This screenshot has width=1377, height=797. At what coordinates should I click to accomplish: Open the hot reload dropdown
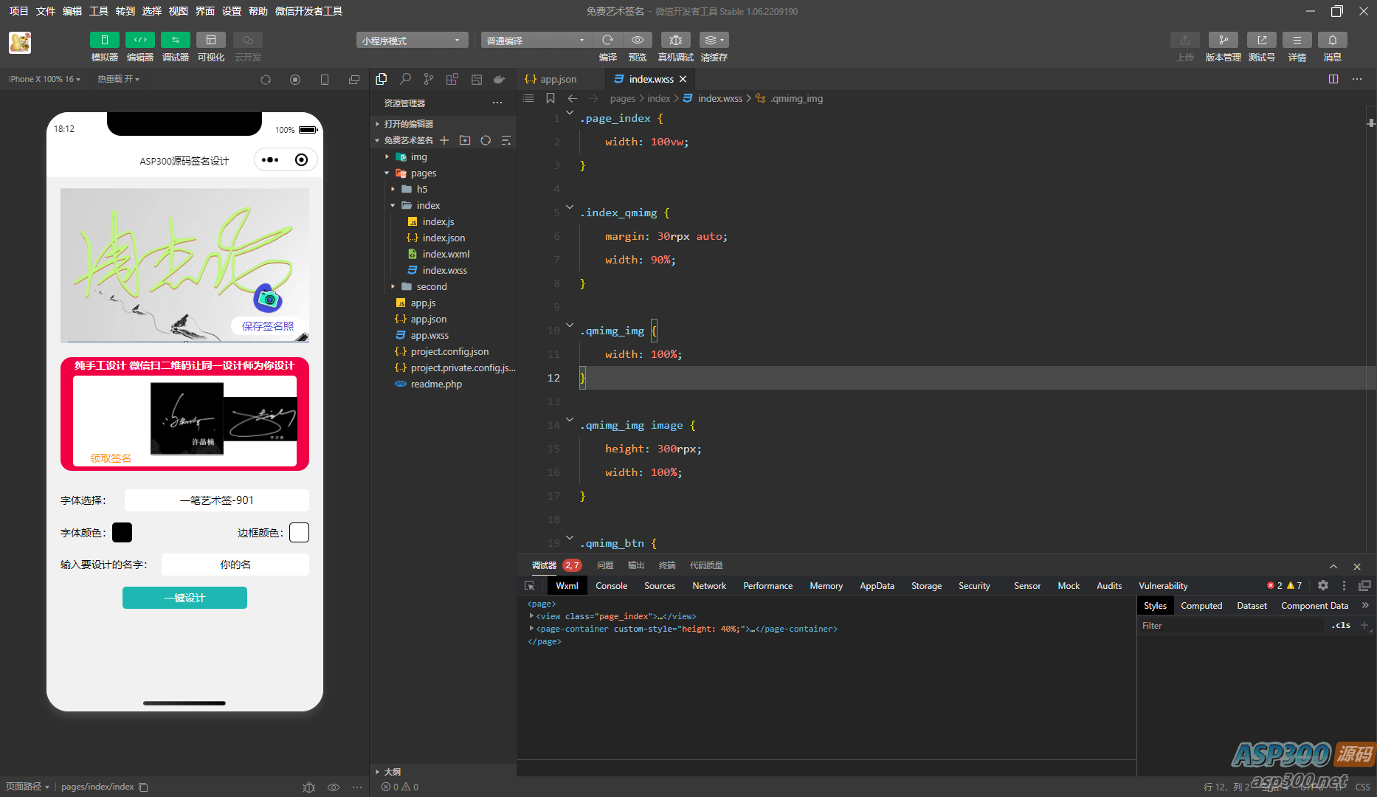[118, 79]
